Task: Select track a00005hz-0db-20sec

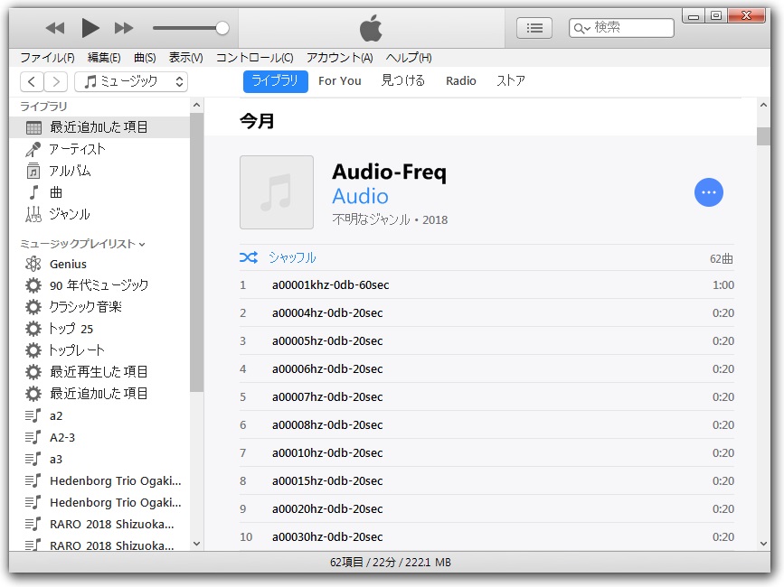Action: pos(486,341)
